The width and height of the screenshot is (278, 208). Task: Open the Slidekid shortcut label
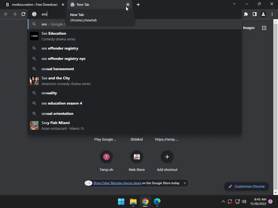(x=137, y=139)
